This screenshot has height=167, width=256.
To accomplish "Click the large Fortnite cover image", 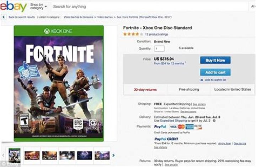I will 59,83.
